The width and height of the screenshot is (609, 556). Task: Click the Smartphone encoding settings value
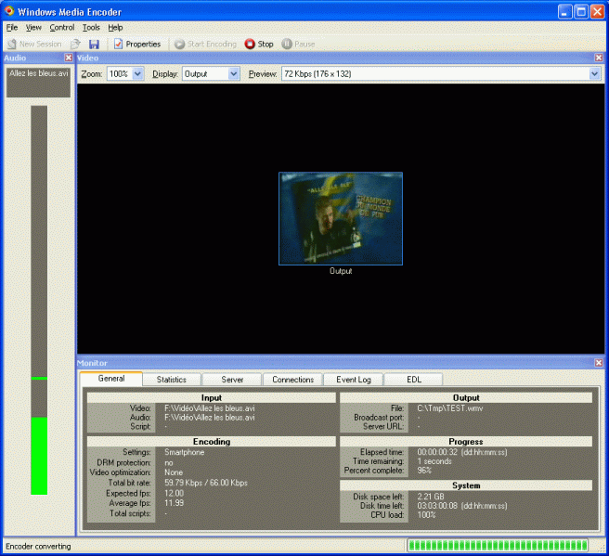click(184, 452)
